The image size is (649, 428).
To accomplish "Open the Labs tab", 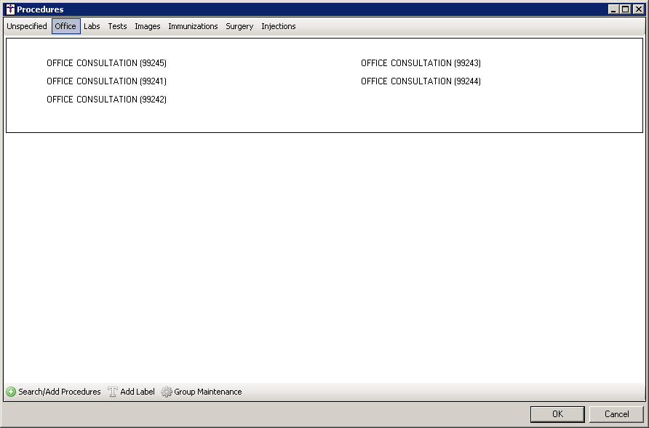I will point(92,26).
